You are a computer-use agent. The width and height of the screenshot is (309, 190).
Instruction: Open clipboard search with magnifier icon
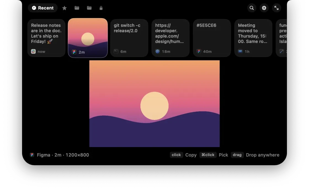(252, 8)
